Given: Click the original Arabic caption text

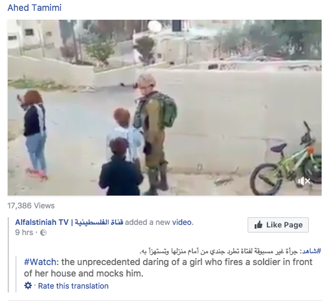Looking at the screenshot, I should [x=220, y=252].
